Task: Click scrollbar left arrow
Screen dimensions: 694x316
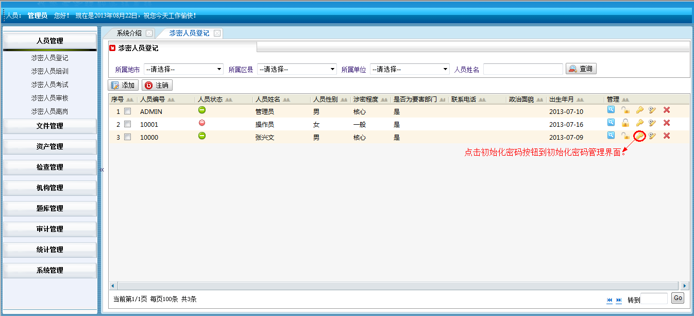Action: coord(113,286)
